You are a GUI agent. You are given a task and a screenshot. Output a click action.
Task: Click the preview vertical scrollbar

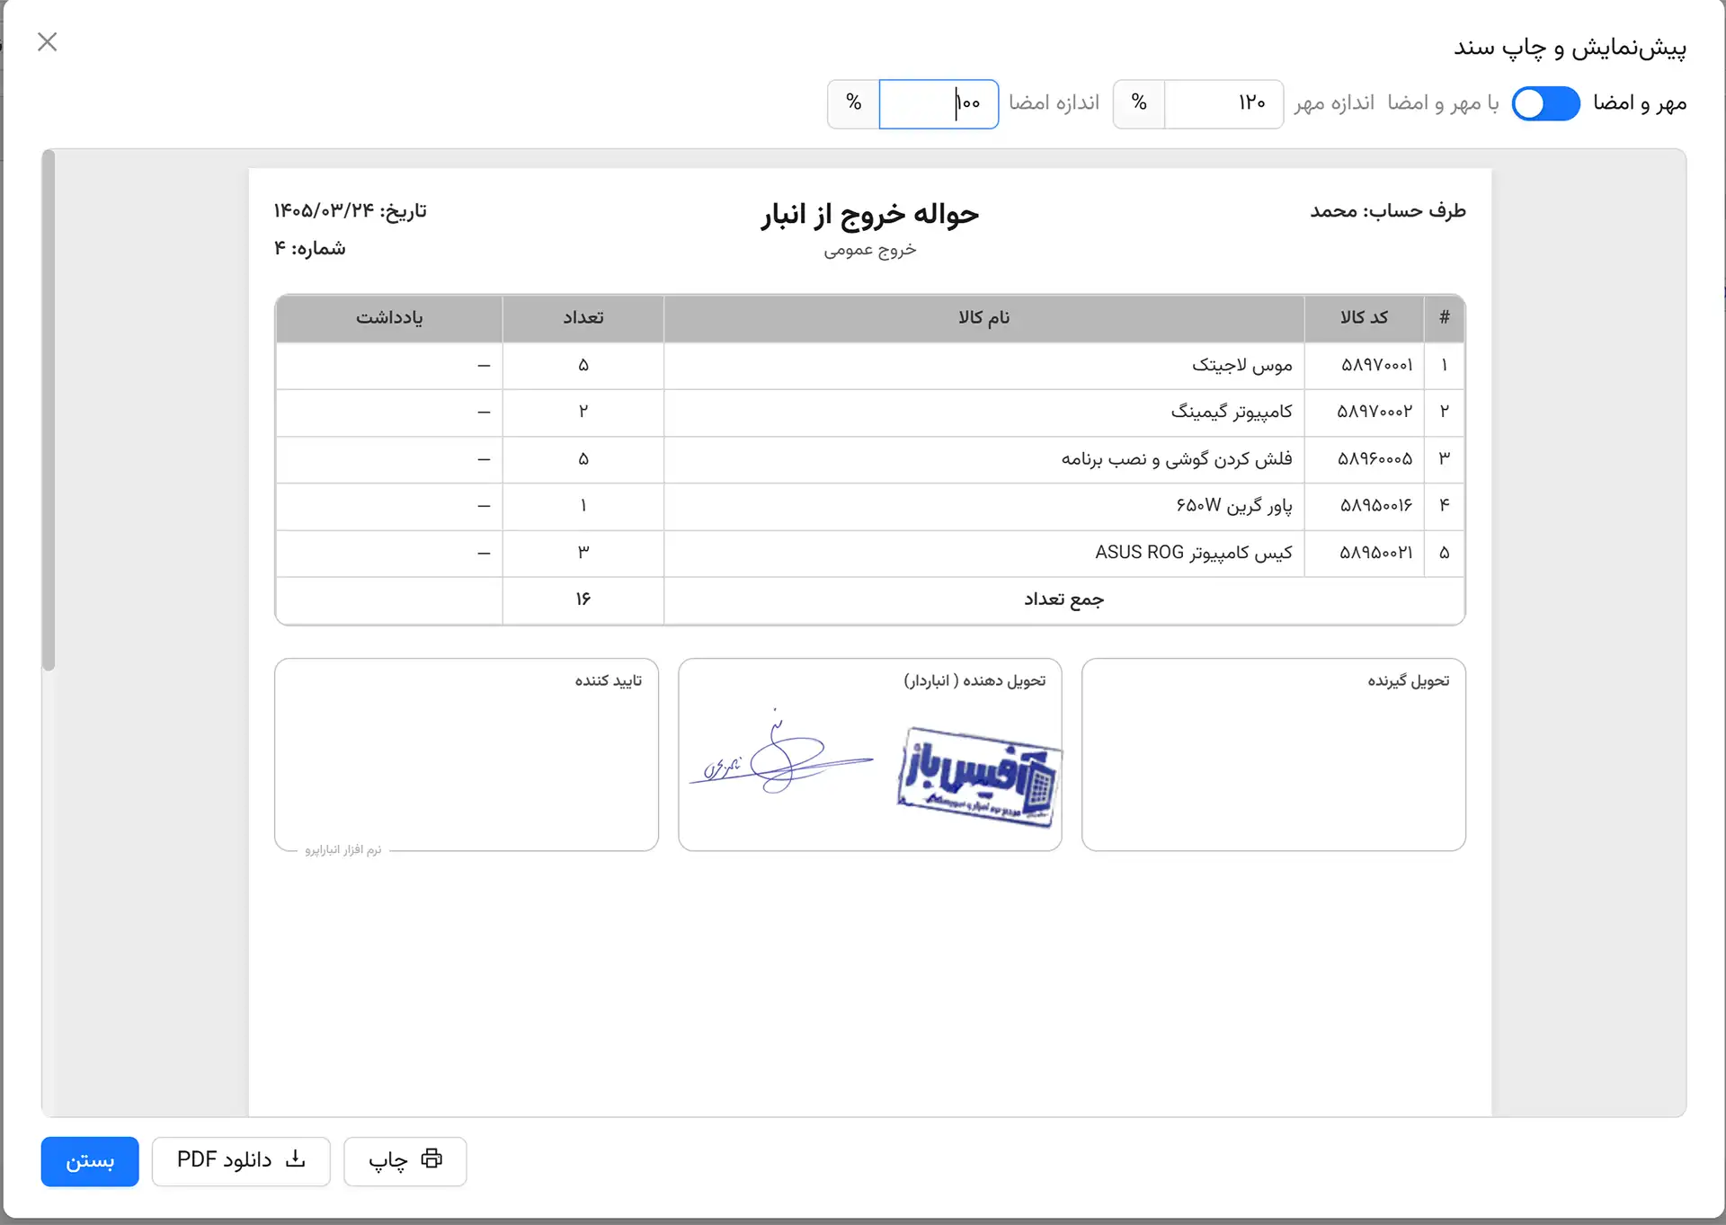49,411
